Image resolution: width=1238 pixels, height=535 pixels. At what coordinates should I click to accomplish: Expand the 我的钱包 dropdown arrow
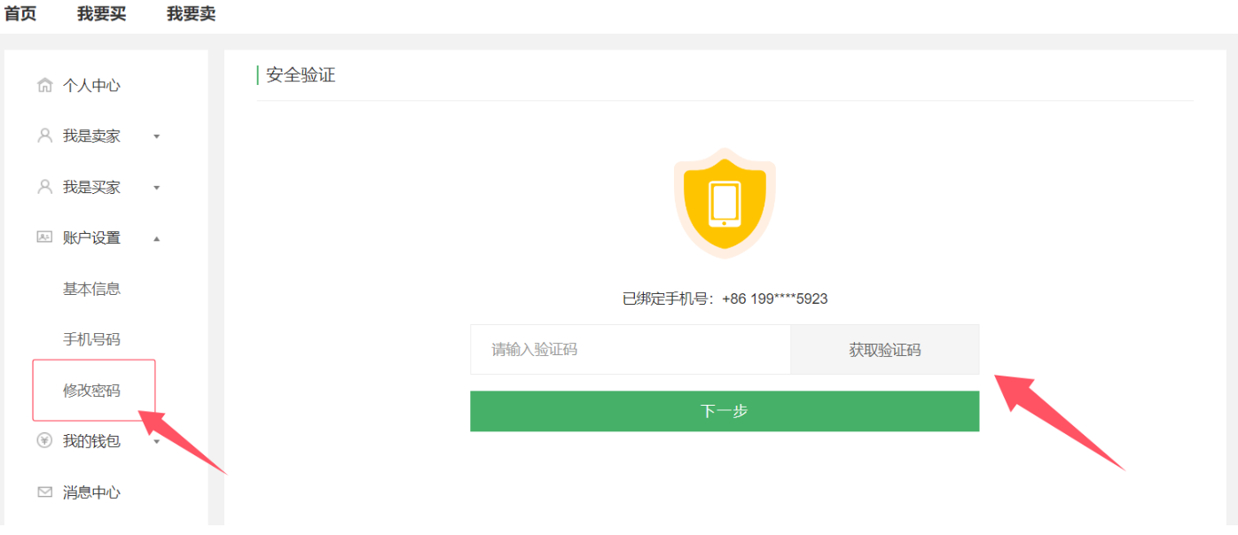[x=157, y=441]
